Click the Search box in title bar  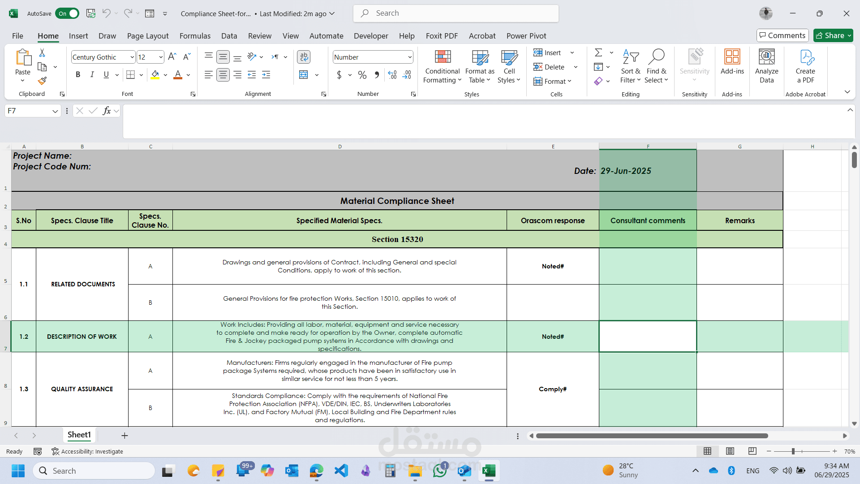(x=456, y=13)
